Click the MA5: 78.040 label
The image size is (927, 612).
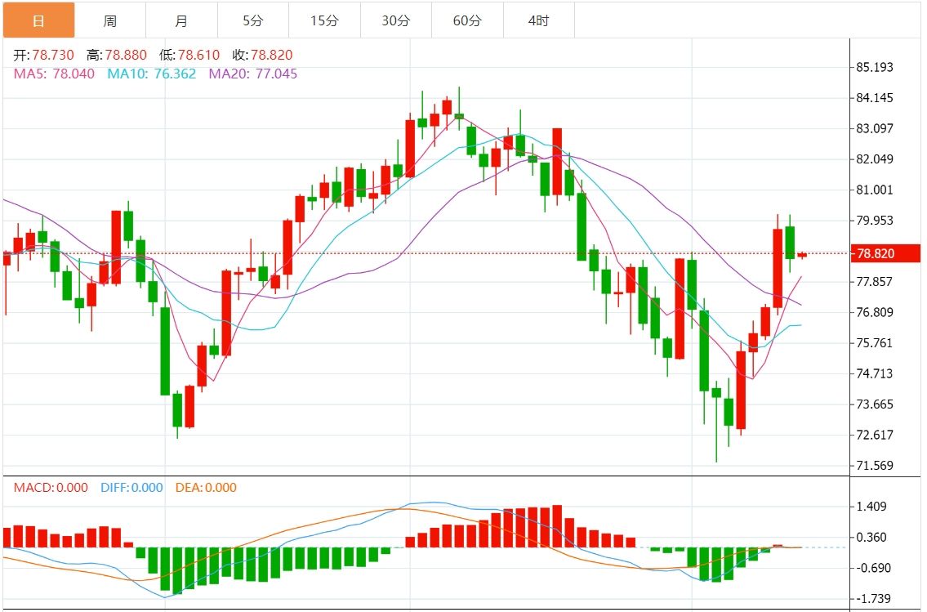(54, 74)
